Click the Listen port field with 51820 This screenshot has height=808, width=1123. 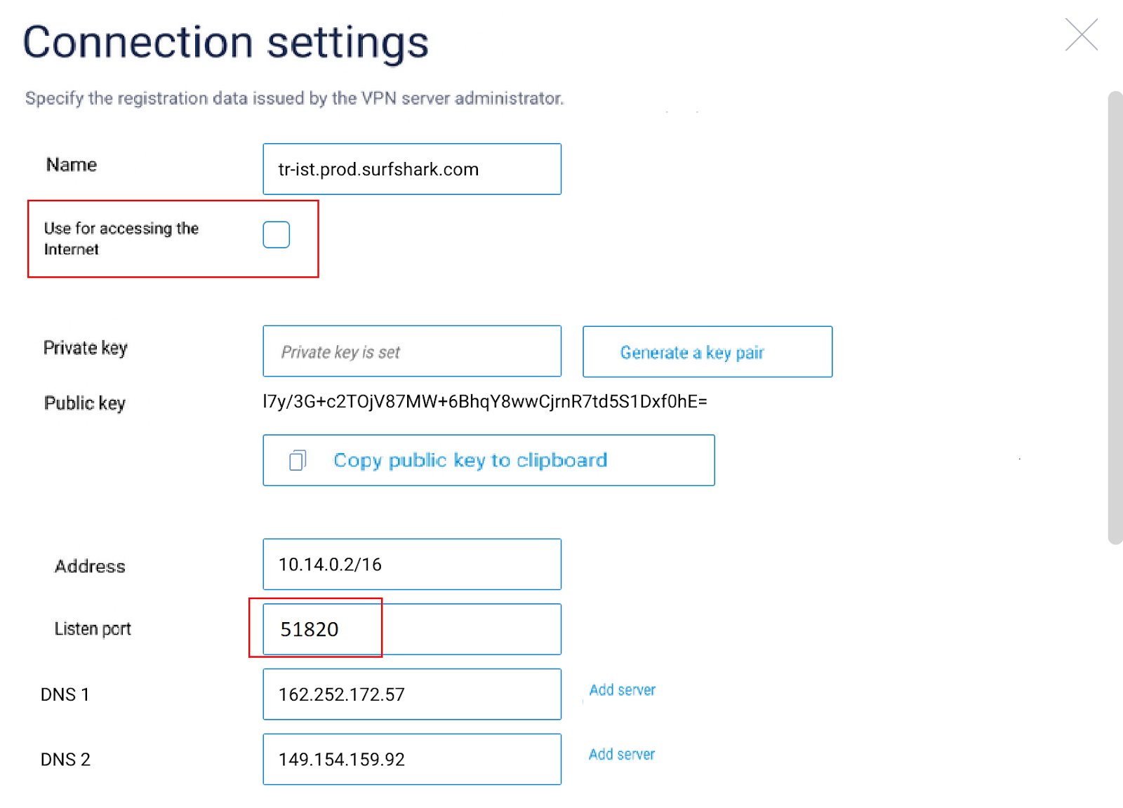coord(412,629)
